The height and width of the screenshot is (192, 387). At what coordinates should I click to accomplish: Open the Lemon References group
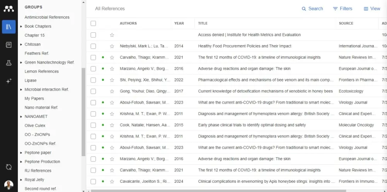[x=41, y=71]
